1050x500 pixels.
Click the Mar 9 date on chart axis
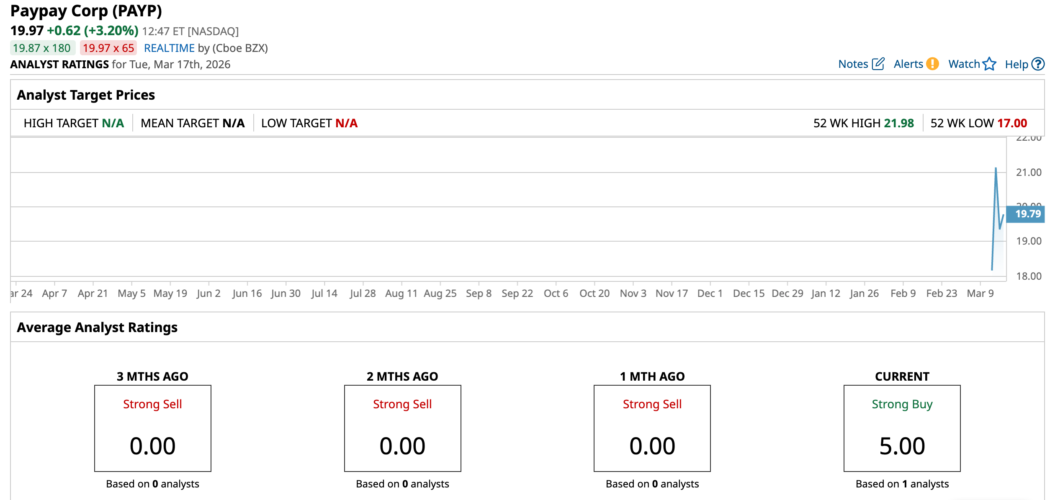pyautogui.click(x=980, y=293)
